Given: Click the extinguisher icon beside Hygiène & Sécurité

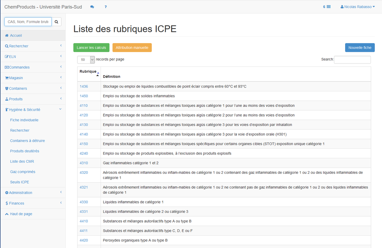Looking at the screenshot, I should click(x=7, y=110).
